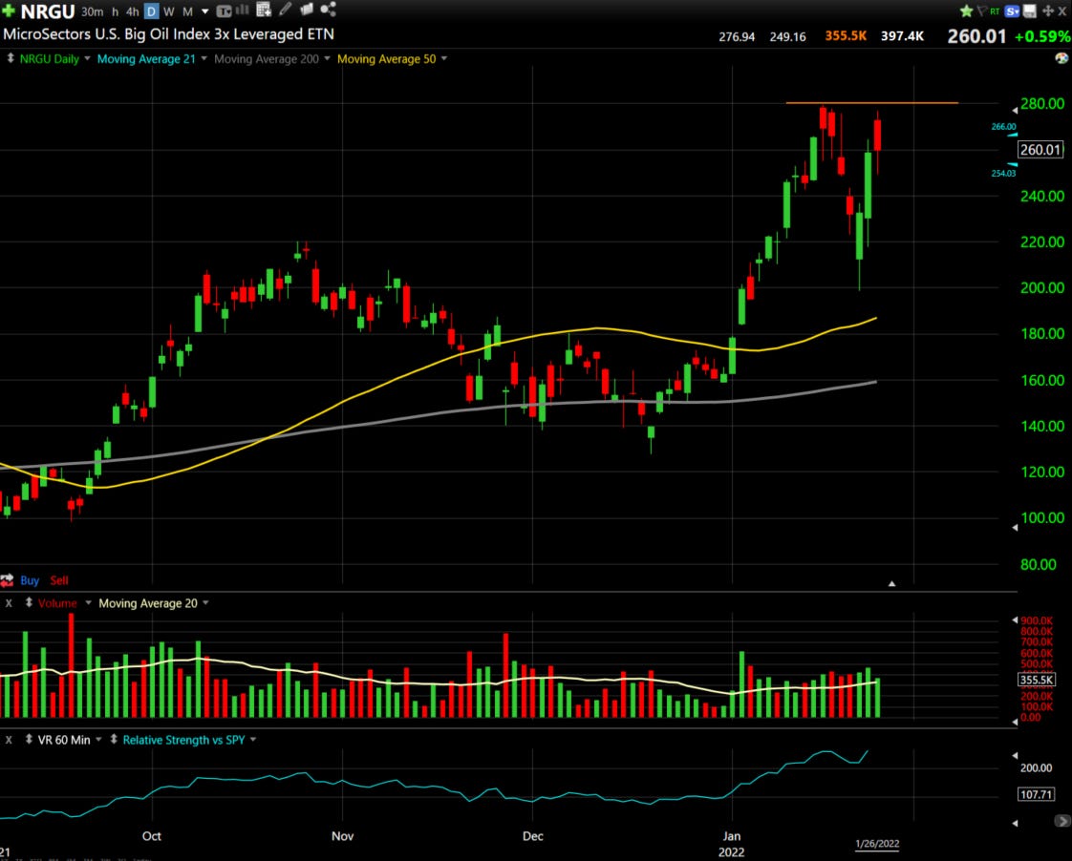This screenshot has height=861, width=1072.
Task: Click the Moving Average 21 label
Action: click(146, 59)
